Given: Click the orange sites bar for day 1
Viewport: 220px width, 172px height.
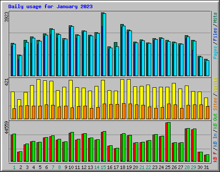Looking at the screenshot, I should pyautogui.click(x=14, y=114).
